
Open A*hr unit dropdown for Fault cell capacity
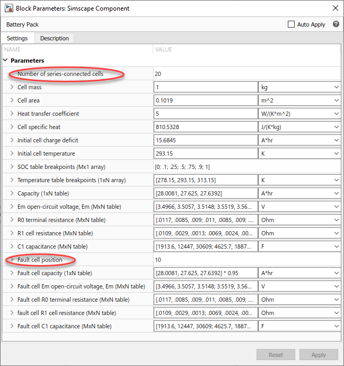tap(299, 273)
